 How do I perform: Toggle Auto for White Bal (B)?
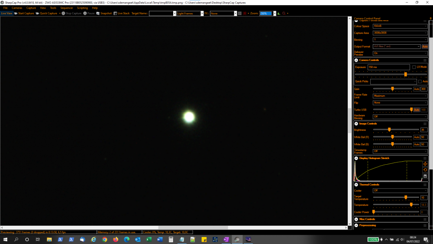pos(417,144)
